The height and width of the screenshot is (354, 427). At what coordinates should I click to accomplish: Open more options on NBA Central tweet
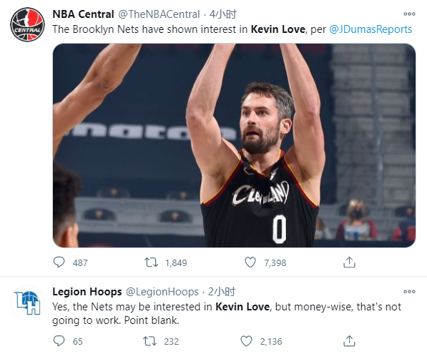[409, 14]
